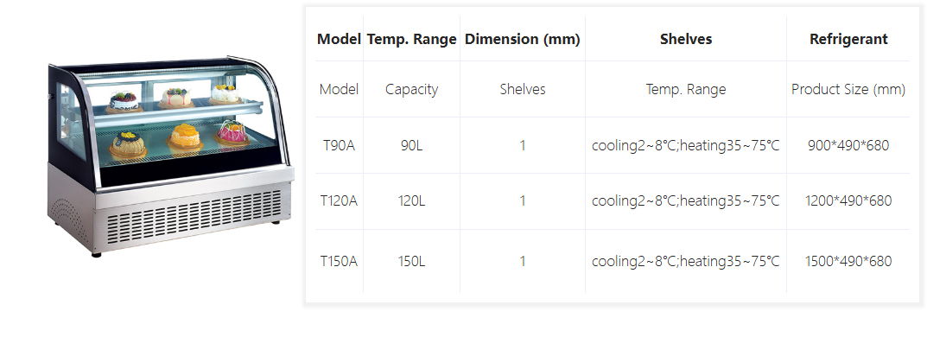Select the T120A model cell
Image resolution: width=927 pixels, height=337 pixels.
[x=339, y=201]
